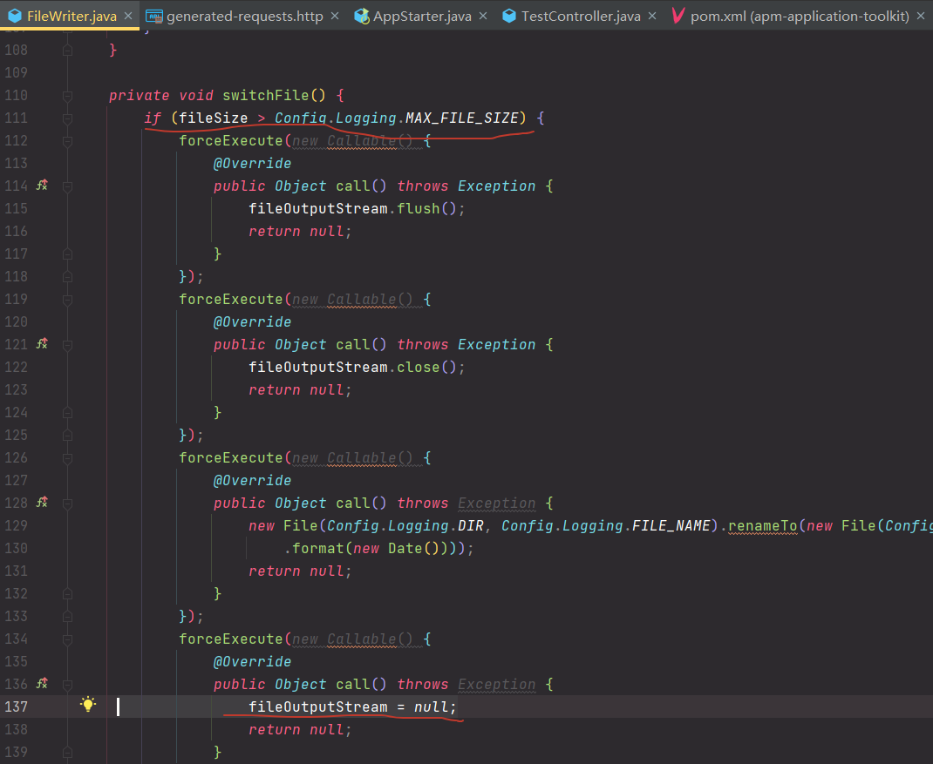Click the implements gutter icon on line 136

42,685
